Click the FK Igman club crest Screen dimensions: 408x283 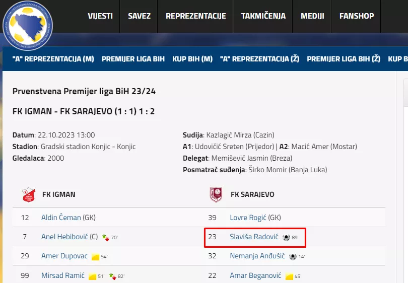28,194
